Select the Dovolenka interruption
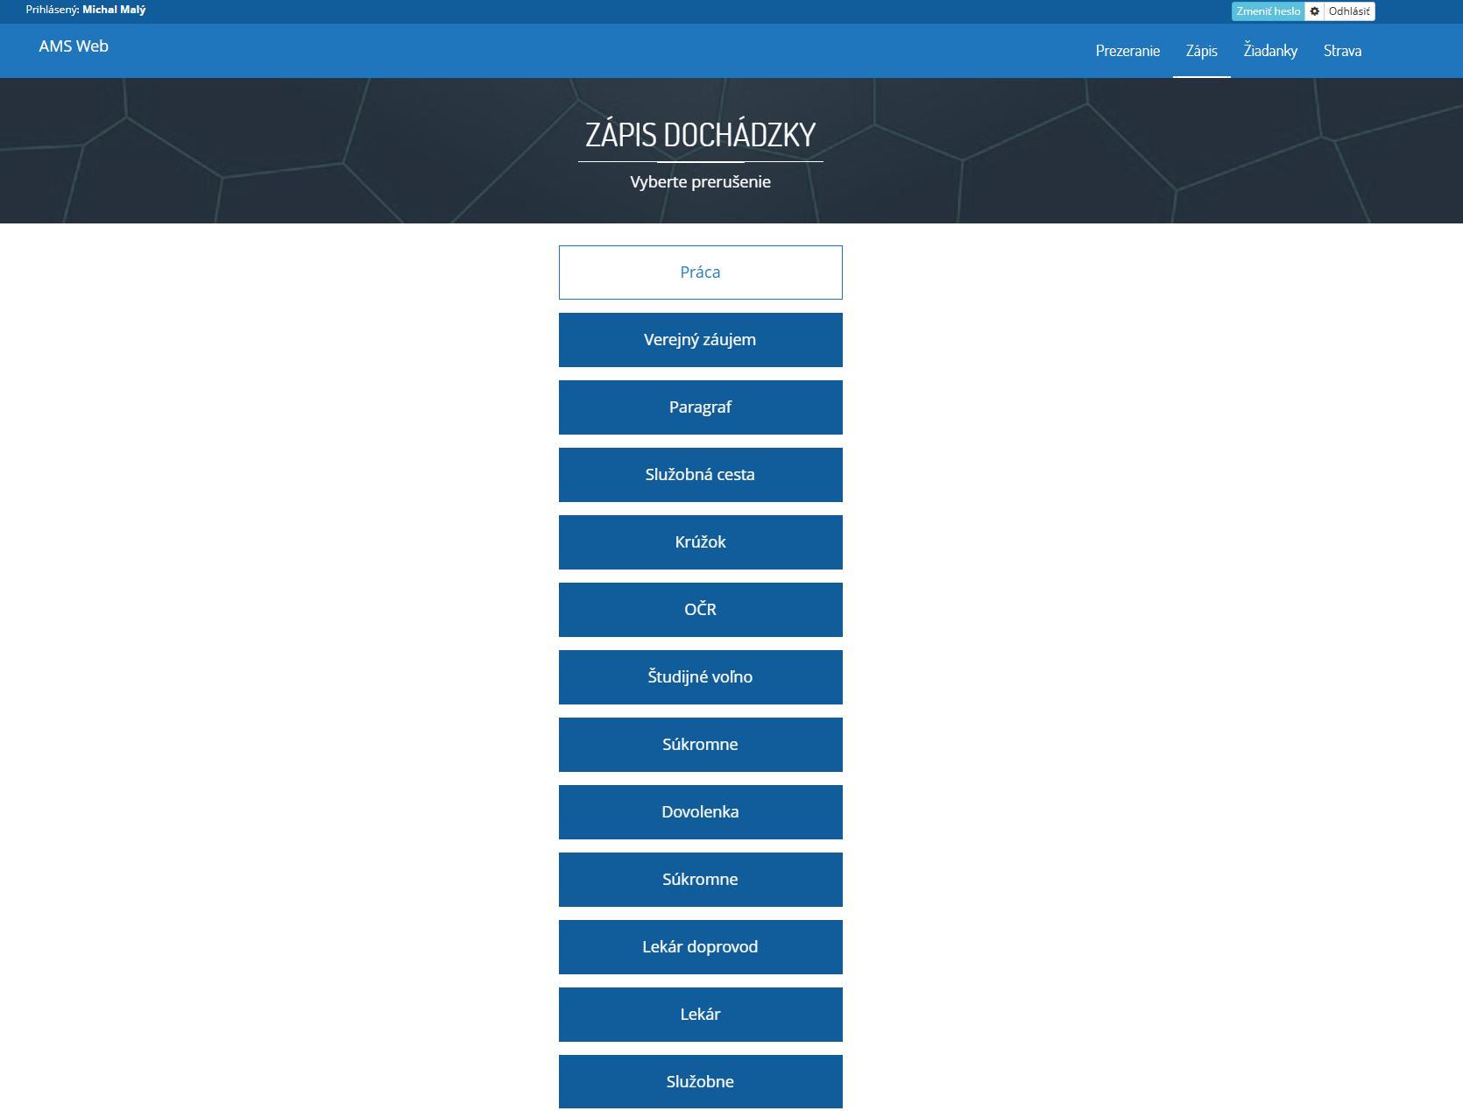Viewport: 1463px width, 1111px height. [700, 811]
